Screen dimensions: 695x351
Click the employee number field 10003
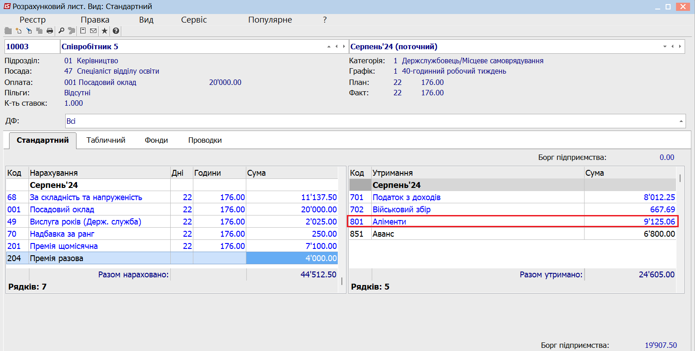[x=32, y=47]
